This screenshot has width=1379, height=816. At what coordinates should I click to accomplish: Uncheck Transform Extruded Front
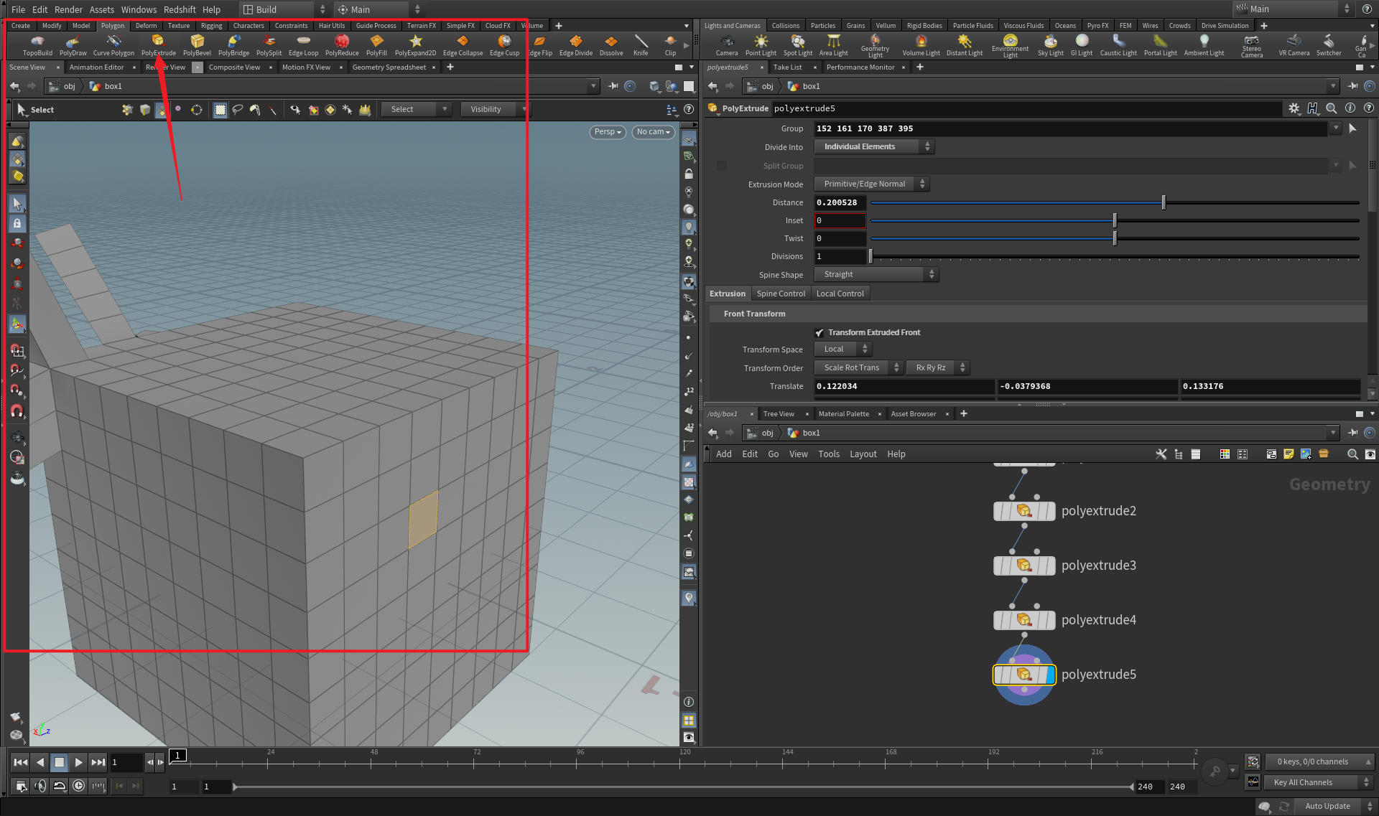click(x=819, y=332)
